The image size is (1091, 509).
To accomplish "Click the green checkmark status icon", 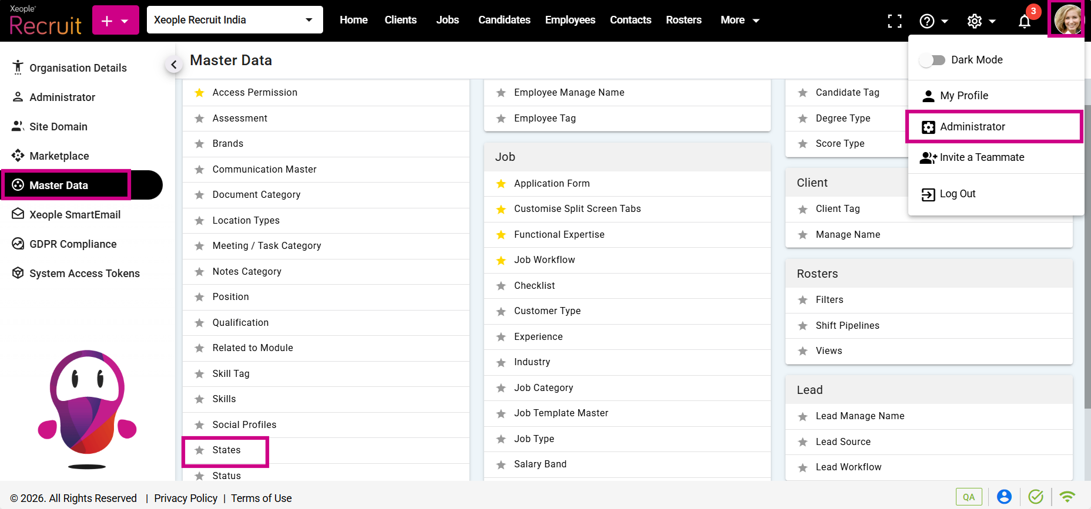I will tap(1036, 497).
